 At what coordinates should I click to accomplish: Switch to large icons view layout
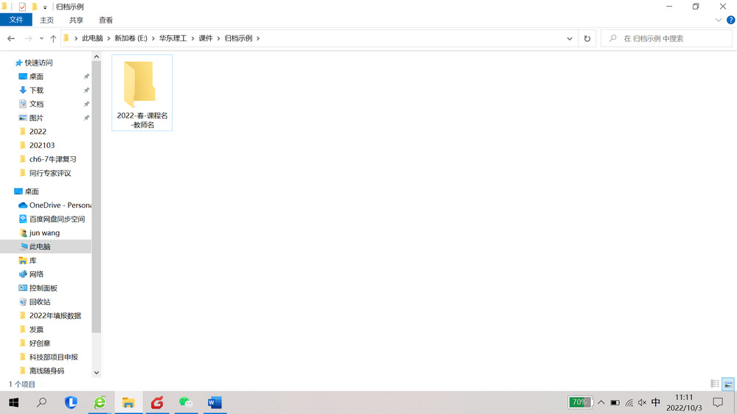[728, 384]
